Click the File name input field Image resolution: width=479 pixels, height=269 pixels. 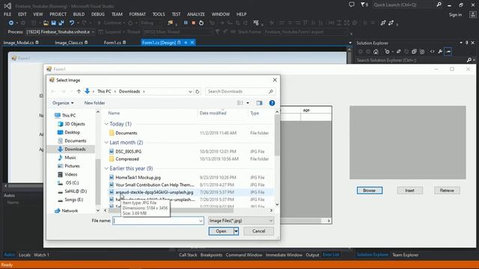click(156, 221)
